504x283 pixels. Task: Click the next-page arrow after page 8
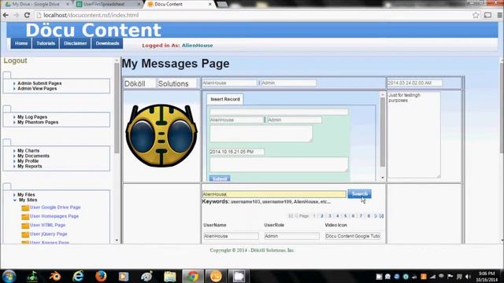376,216
